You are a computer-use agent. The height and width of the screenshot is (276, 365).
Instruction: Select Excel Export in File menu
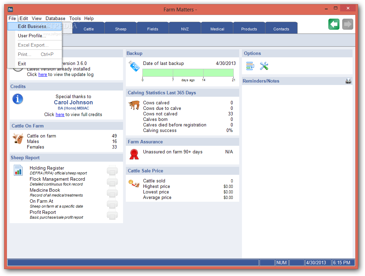click(35, 45)
